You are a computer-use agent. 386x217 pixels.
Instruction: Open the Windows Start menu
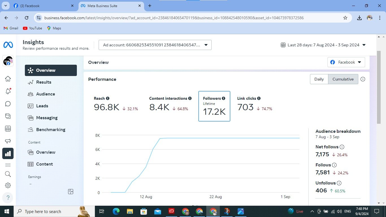point(7,211)
